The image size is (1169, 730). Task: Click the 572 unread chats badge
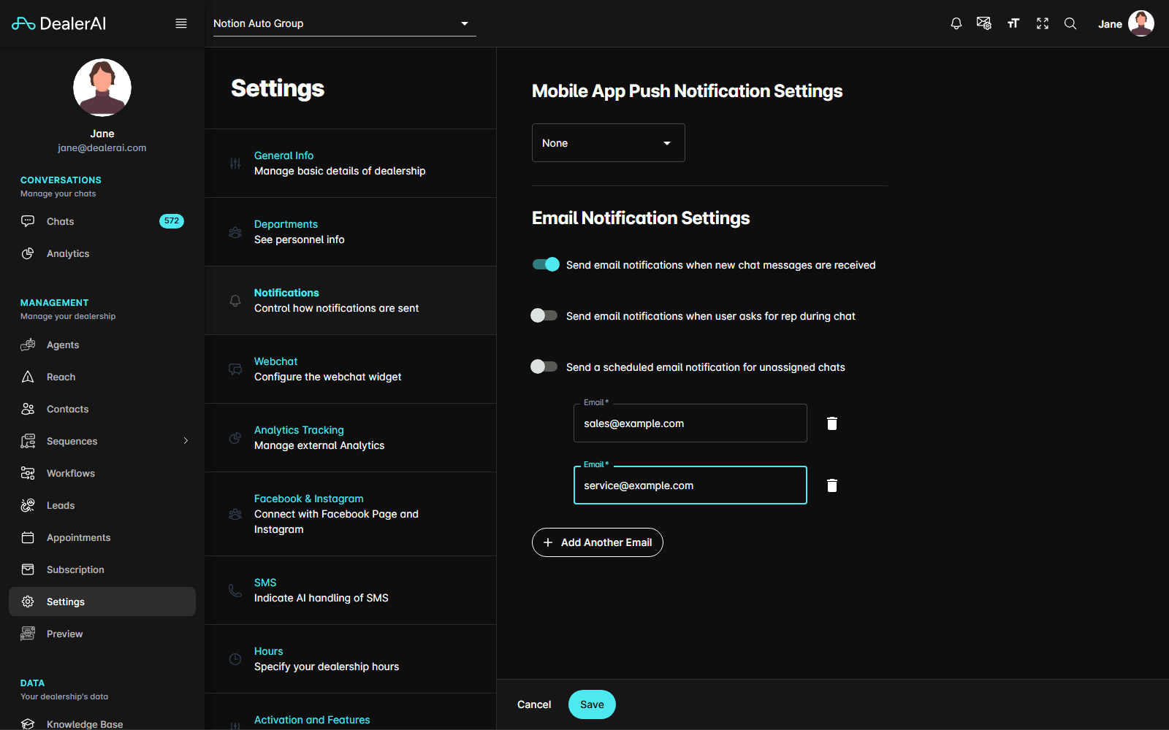click(172, 221)
